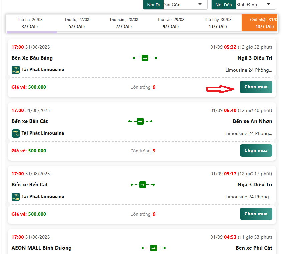This screenshot has height=254, width=282.
Task: Click route arrow icon on 05:40 arrival trip
Action: pos(140,121)
